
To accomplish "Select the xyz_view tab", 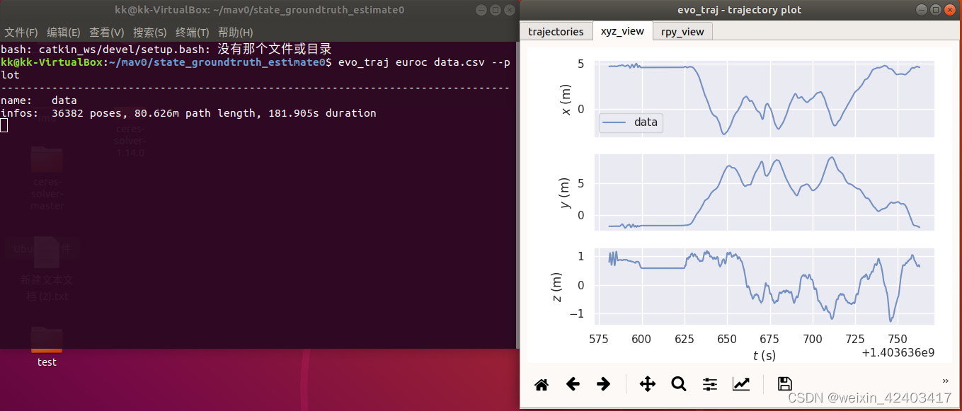I will (x=622, y=31).
